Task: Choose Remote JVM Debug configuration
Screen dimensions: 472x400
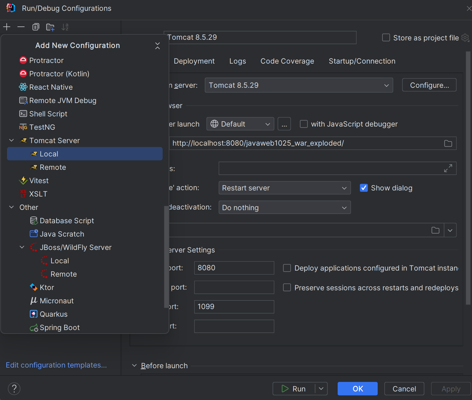Action: point(85,100)
